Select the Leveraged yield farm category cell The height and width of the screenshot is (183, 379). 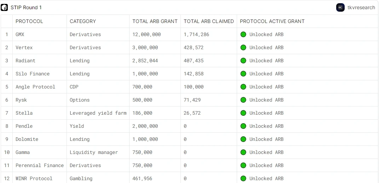98,113
